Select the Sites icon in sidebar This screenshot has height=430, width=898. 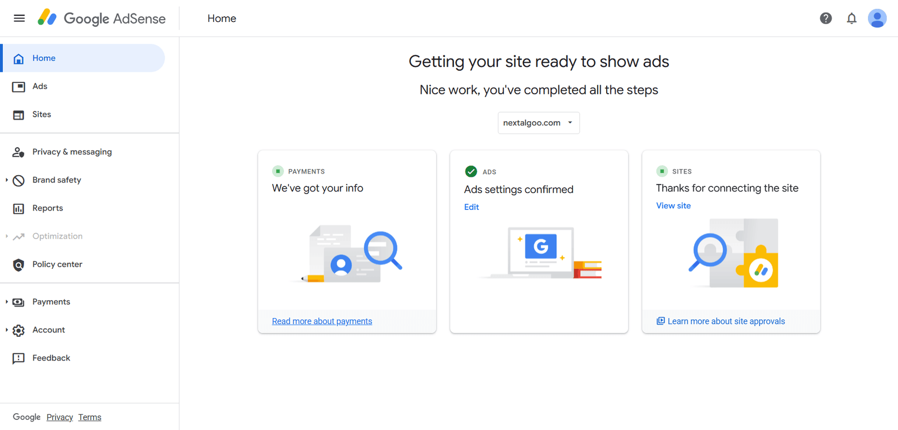click(19, 114)
